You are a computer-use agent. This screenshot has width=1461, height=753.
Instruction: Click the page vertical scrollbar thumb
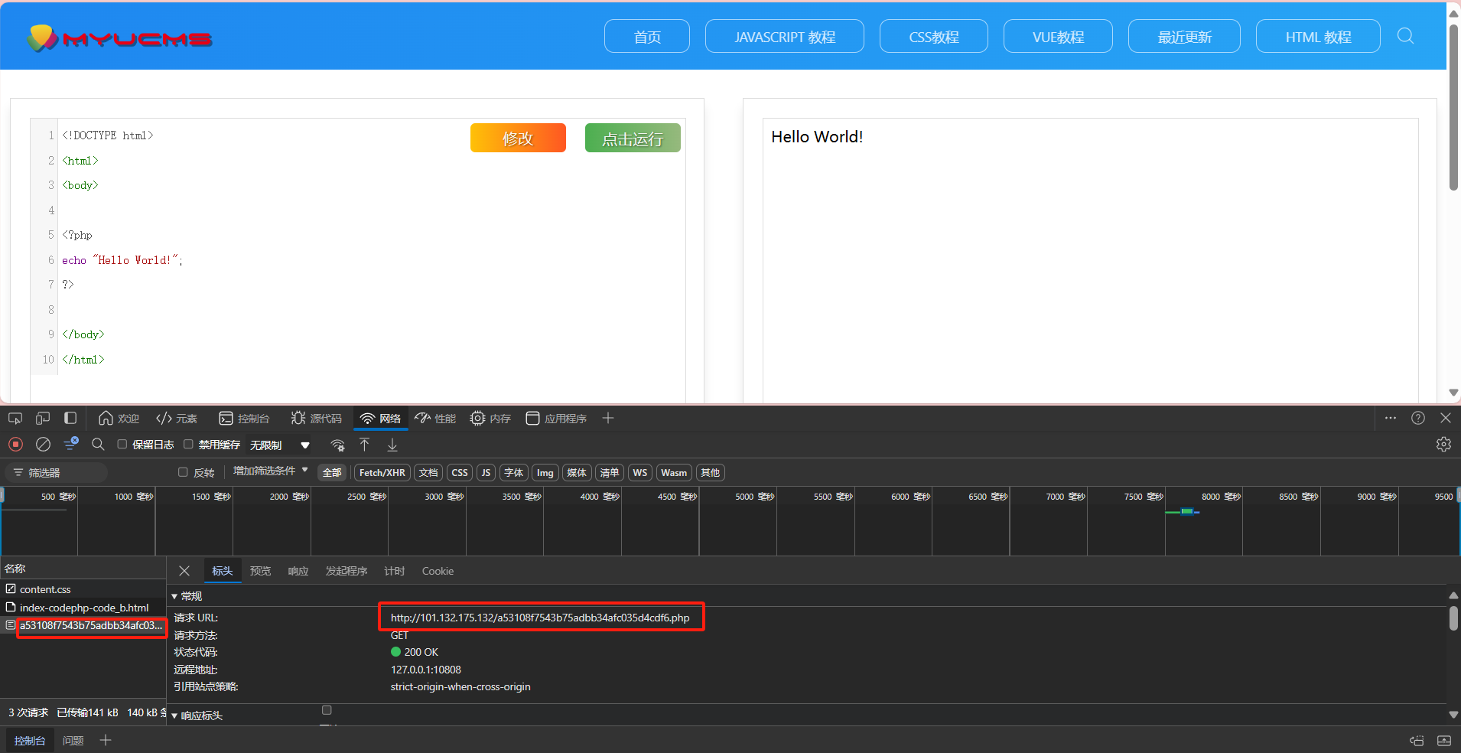pyautogui.click(x=1453, y=107)
